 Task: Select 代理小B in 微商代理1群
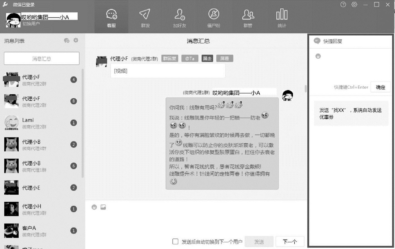pyautogui.click(x=41, y=166)
